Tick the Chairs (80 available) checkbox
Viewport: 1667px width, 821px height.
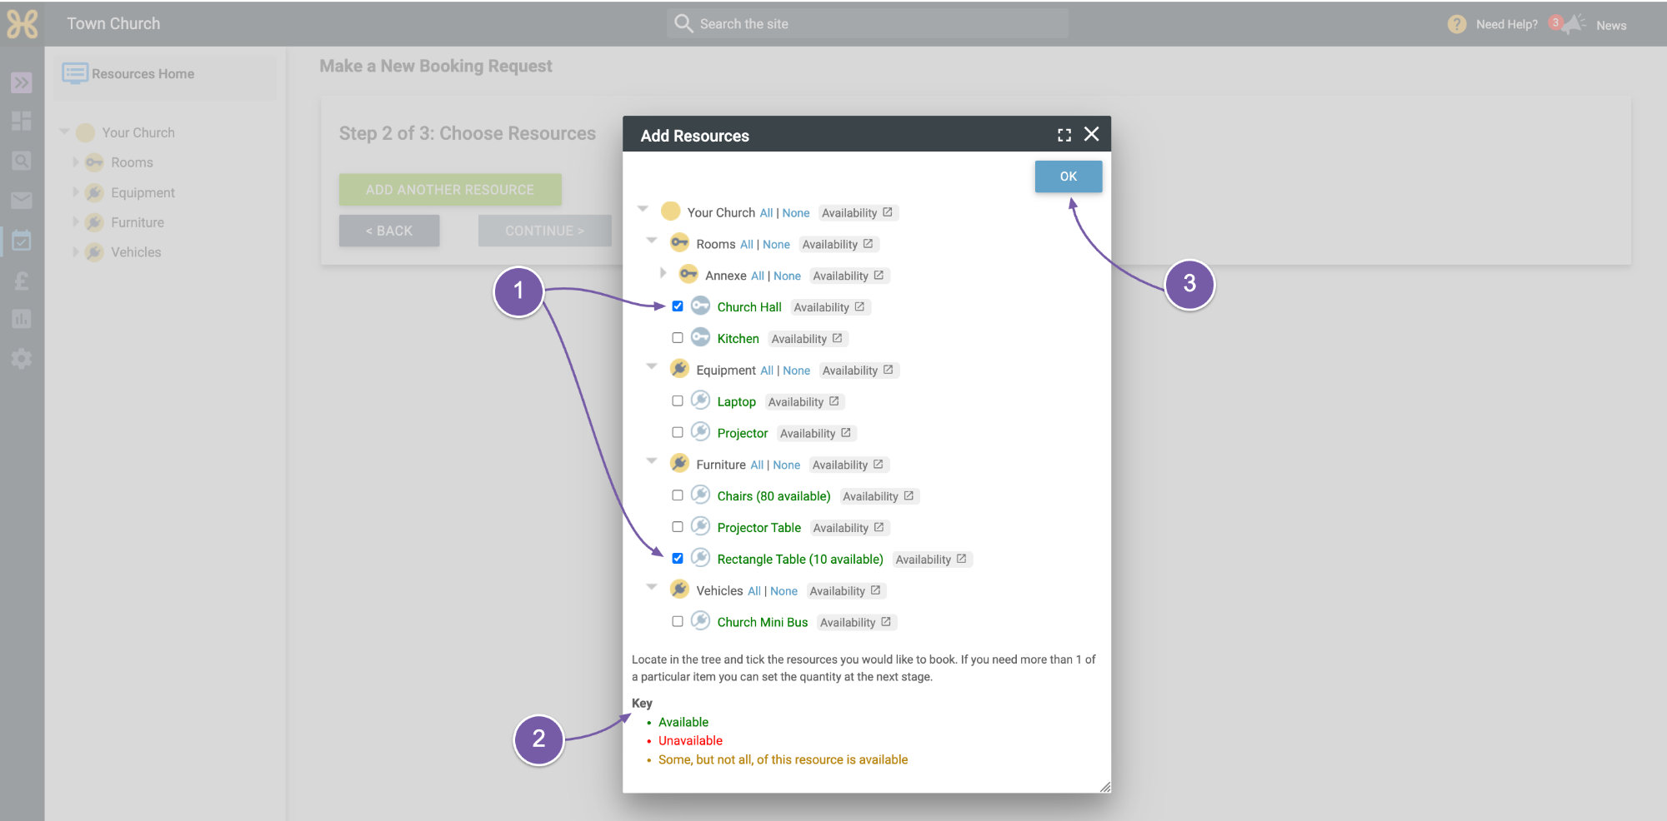tap(678, 495)
